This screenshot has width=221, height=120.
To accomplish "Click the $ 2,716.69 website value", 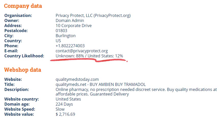I will (65, 114).
